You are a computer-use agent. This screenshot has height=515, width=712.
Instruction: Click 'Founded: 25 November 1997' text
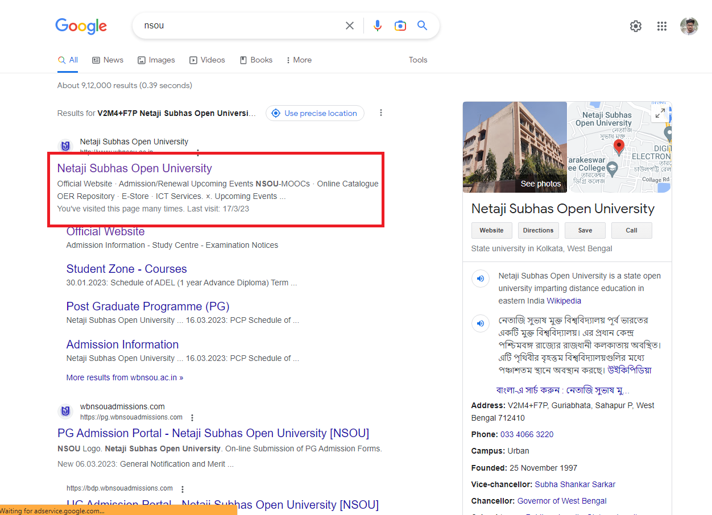524,468
